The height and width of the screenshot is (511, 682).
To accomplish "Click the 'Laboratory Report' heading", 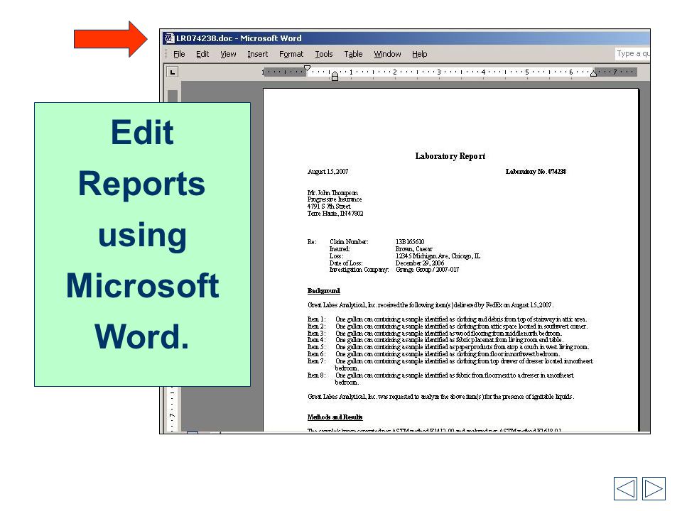I will [450, 156].
